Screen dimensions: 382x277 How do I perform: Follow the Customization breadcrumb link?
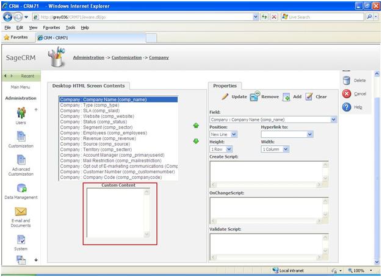[x=126, y=57]
